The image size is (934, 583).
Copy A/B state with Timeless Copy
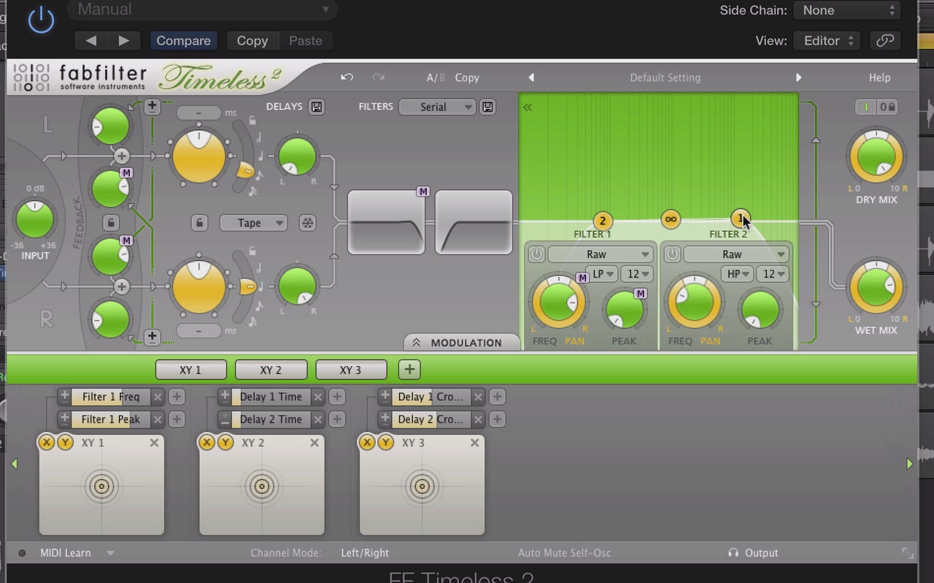point(467,77)
